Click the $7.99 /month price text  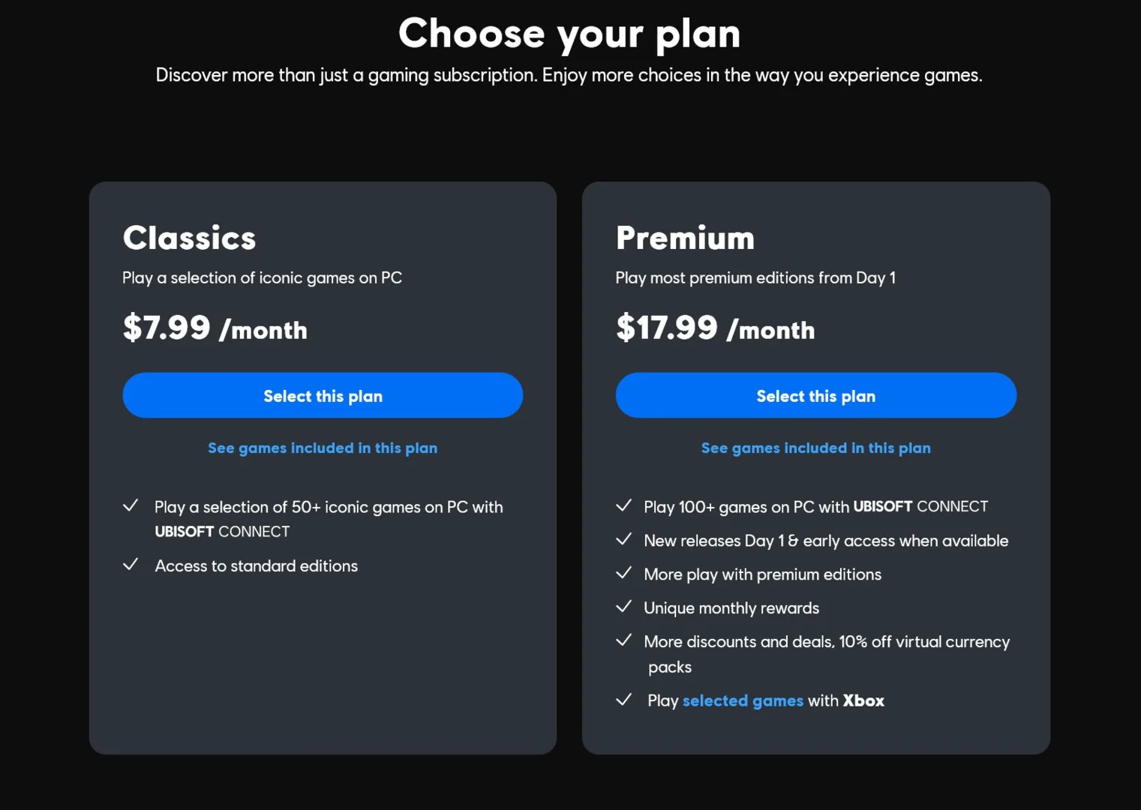point(215,328)
